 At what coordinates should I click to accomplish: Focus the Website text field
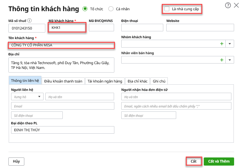pos(200,28)
